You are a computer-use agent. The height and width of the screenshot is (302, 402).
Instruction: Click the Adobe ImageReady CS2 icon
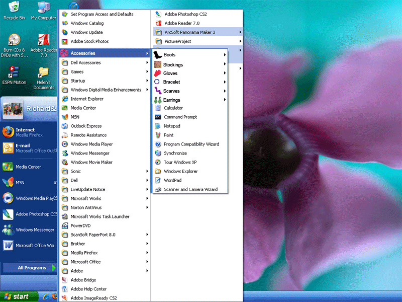pyautogui.click(x=65, y=298)
